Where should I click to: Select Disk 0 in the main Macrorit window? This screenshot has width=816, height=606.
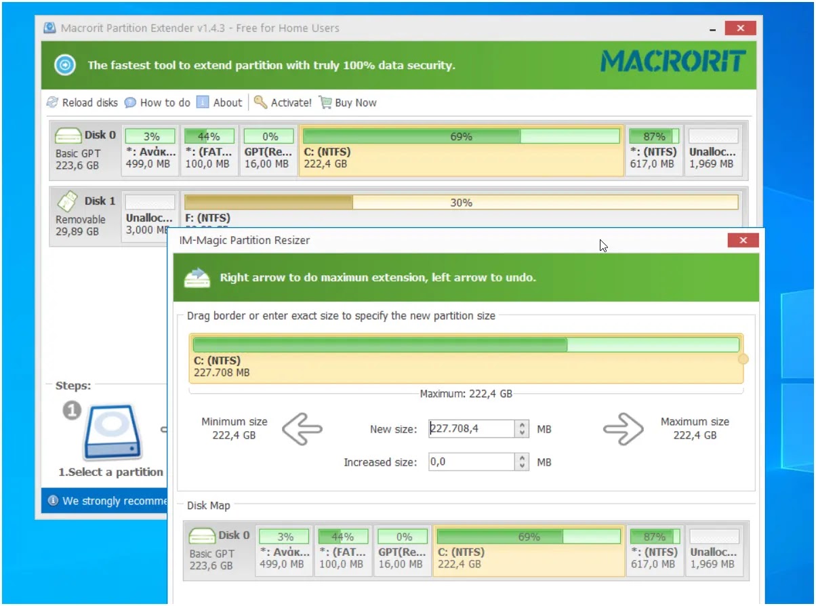click(85, 149)
